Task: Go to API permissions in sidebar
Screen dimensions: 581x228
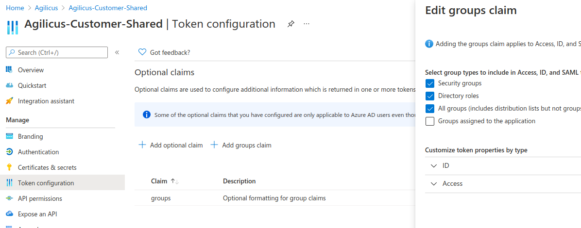Action: pos(40,198)
